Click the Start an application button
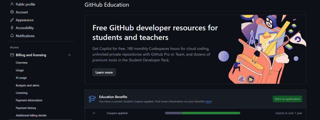 pos(287,99)
